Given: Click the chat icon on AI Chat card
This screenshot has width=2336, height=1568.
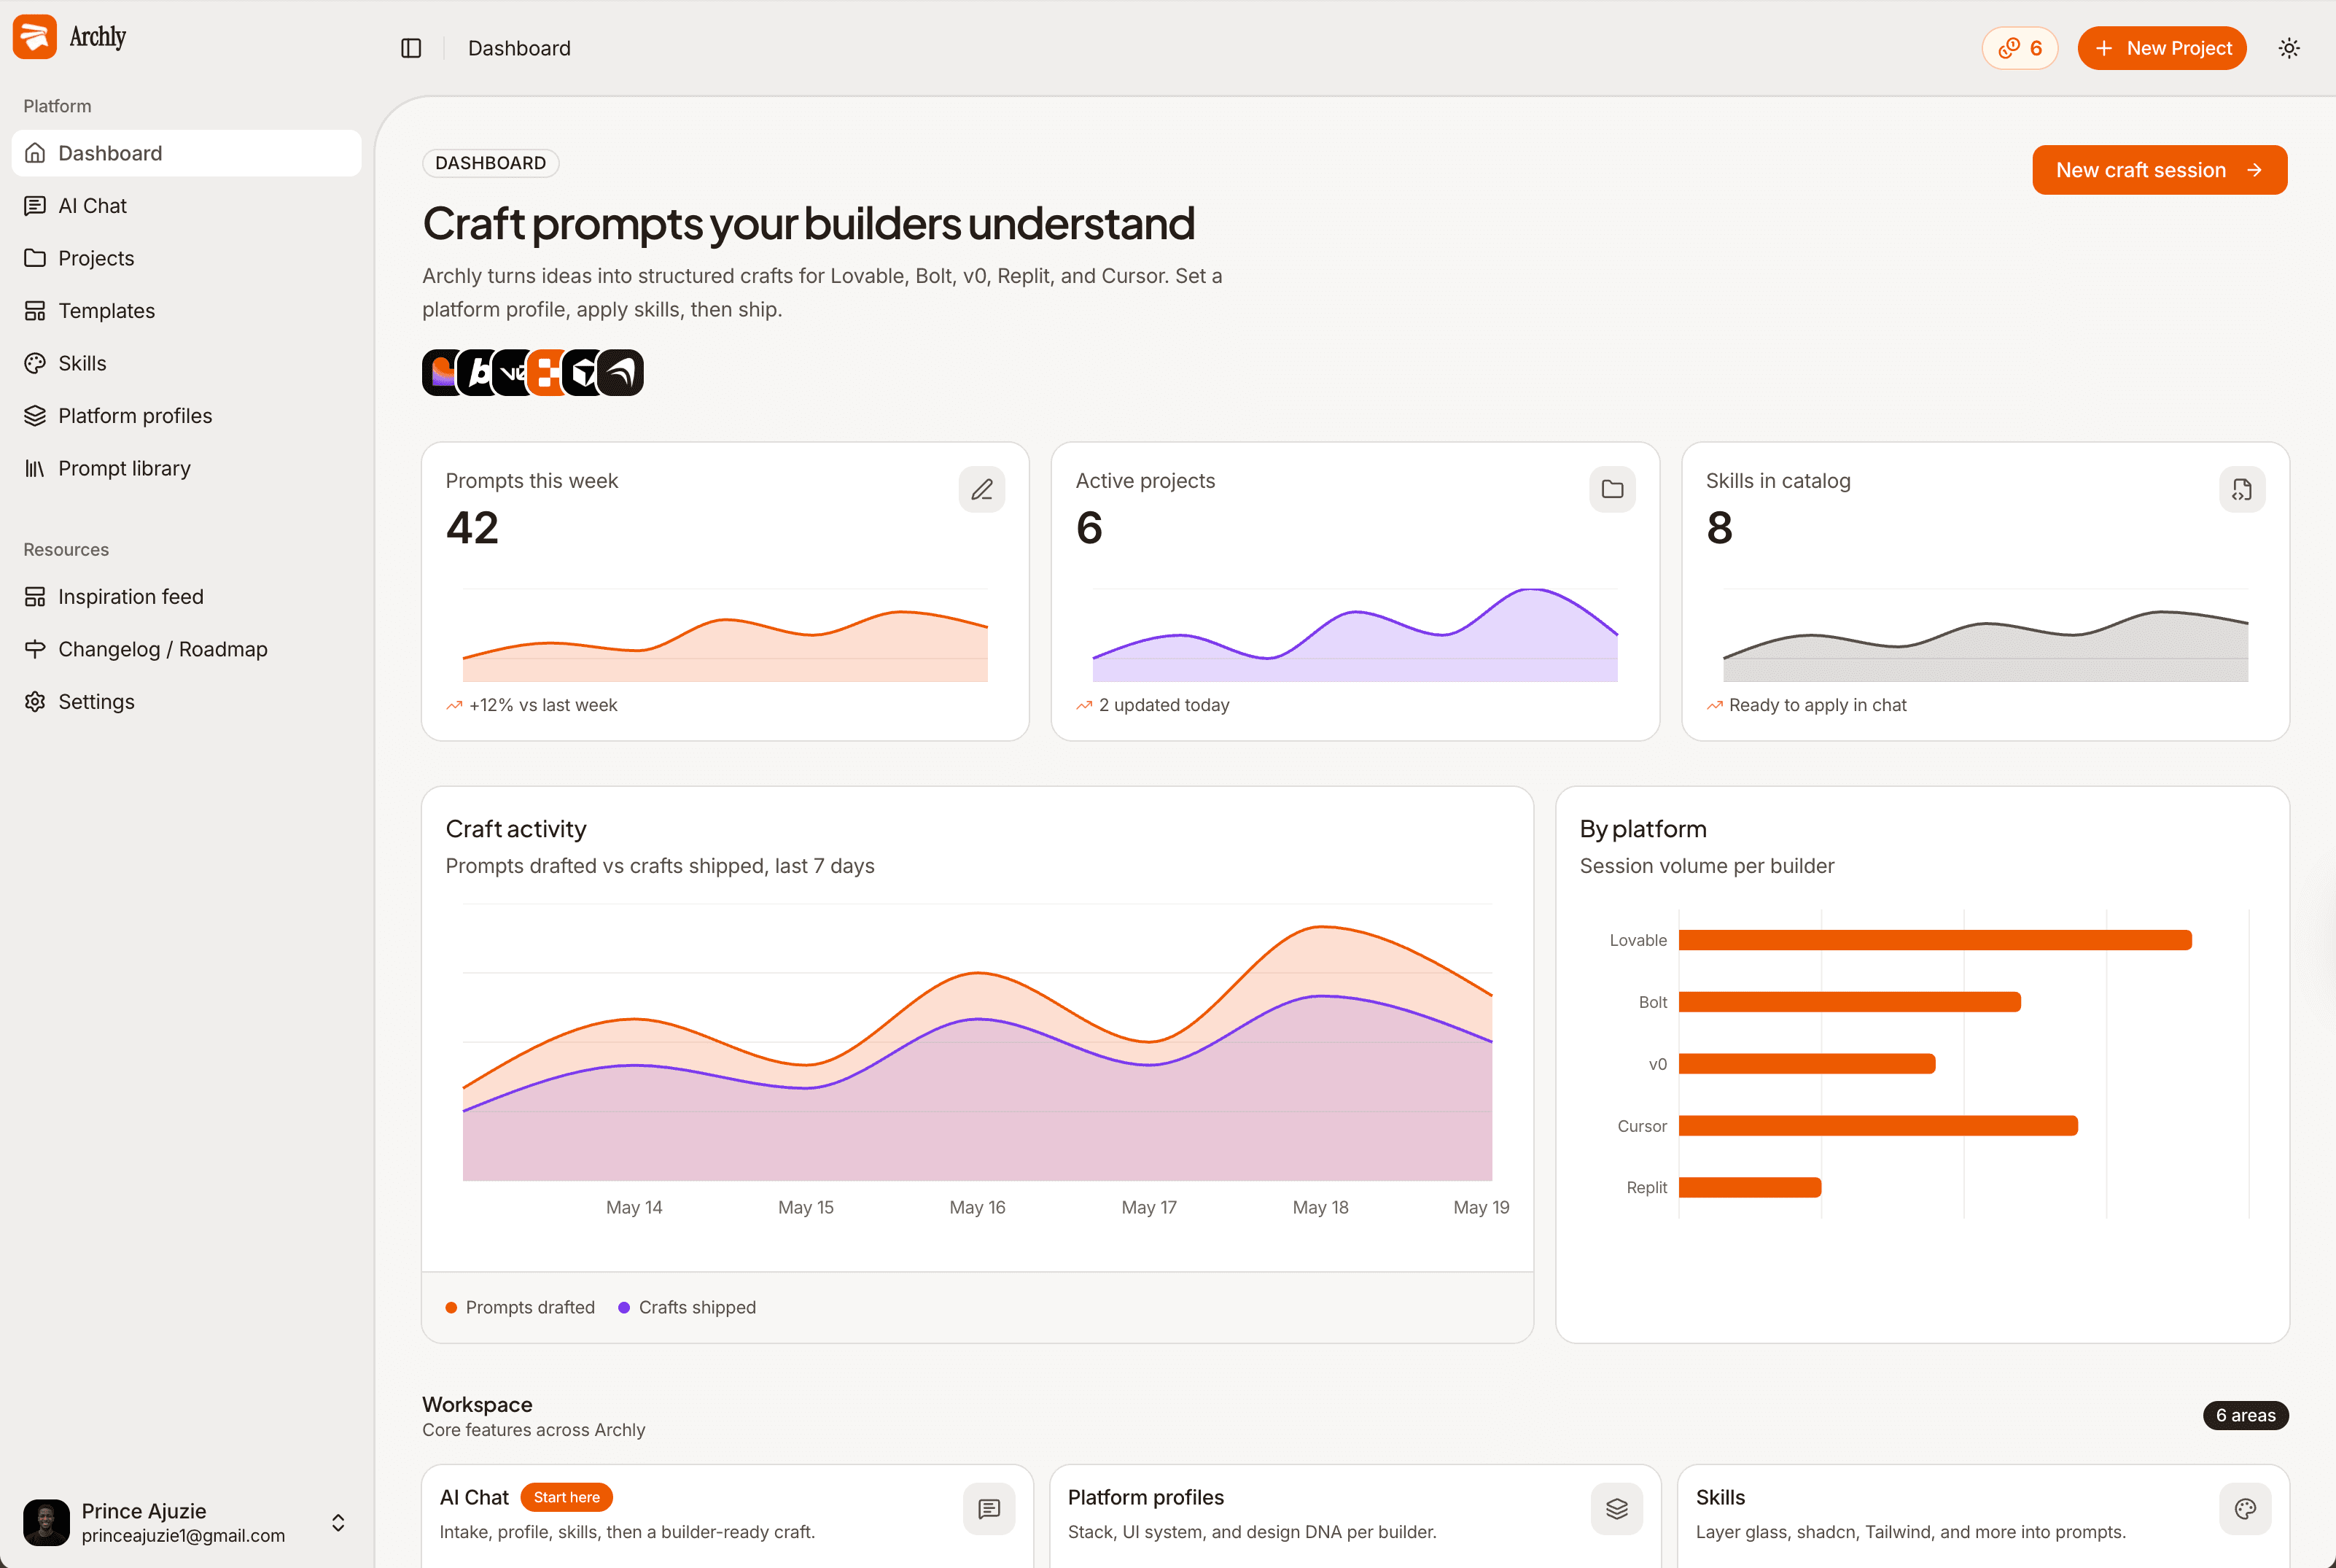Looking at the screenshot, I should (989, 1509).
